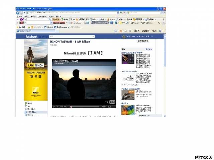Screen dimensions: 214x160
Task: Open the Facebook account dropdown arrow
Action: [152, 37]
